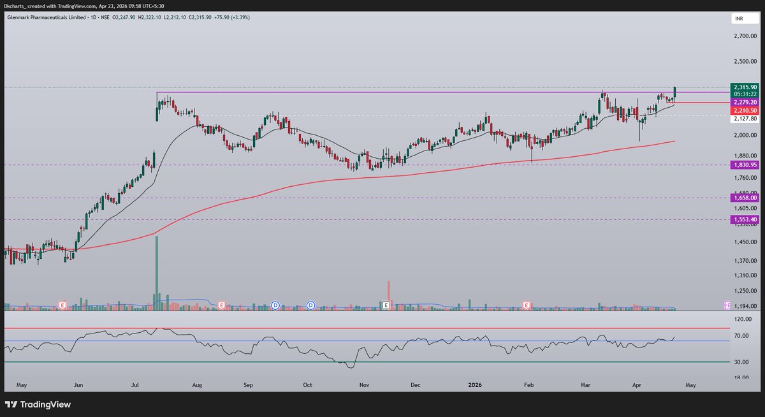Toggle the 05:31:22 countdown on price label
Screen dimensions: 765x417
tap(744, 94)
